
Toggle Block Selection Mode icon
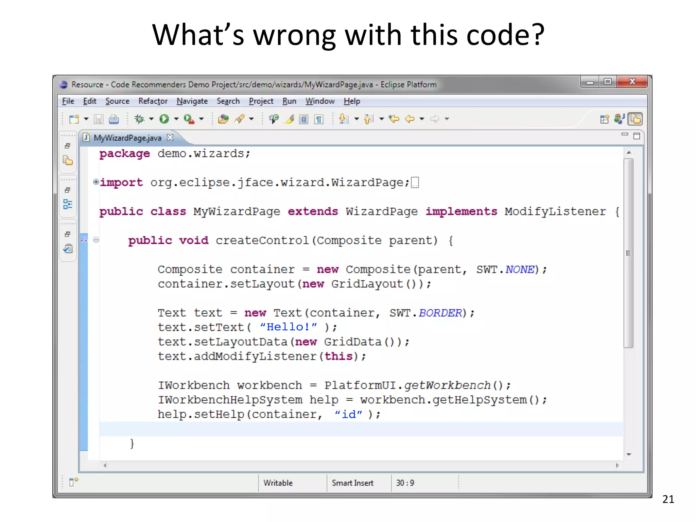click(x=304, y=119)
